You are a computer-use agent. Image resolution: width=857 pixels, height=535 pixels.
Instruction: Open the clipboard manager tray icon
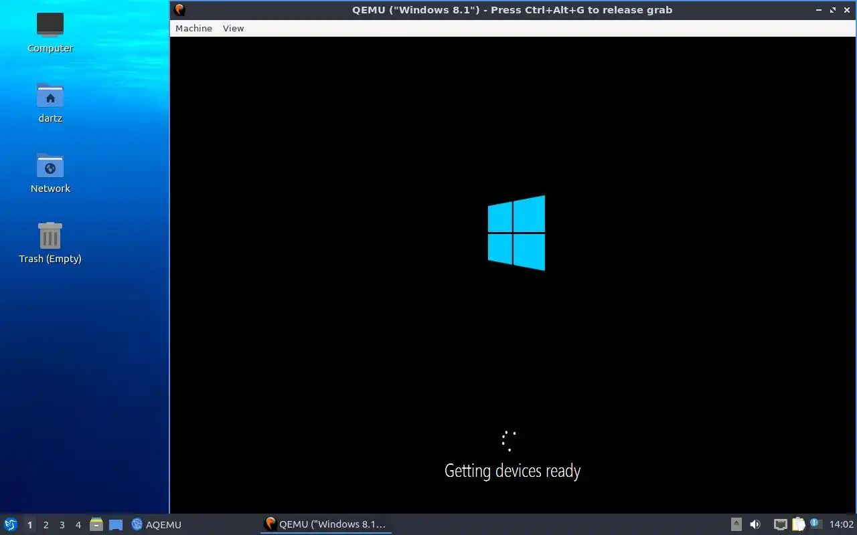(x=798, y=524)
